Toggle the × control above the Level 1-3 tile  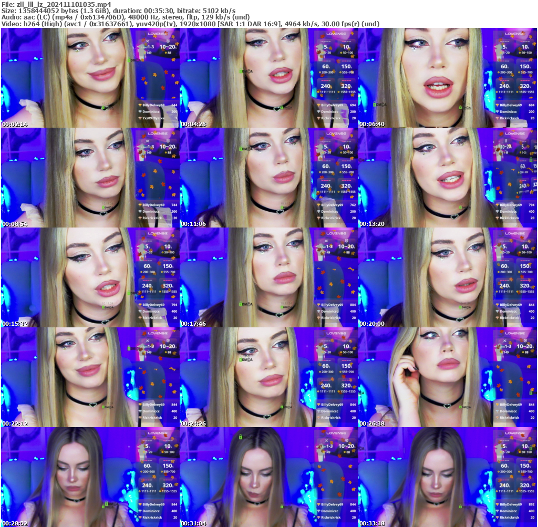tap(147, 40)
